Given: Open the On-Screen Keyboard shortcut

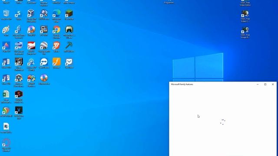Looking at the screenshot, I should 19,46.
